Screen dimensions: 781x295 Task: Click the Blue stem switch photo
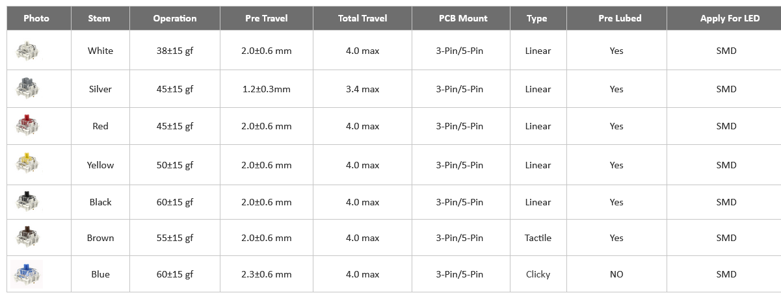(27, 274)
